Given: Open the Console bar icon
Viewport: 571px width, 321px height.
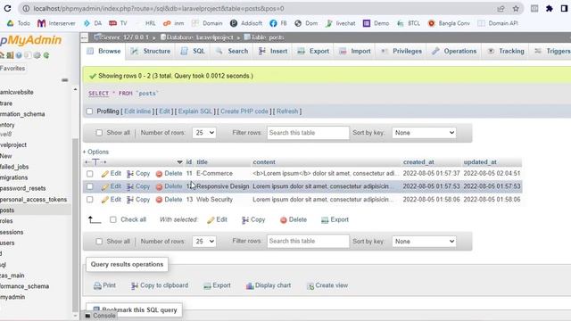Looking at the screenshot, I should (x=87, y=316).
